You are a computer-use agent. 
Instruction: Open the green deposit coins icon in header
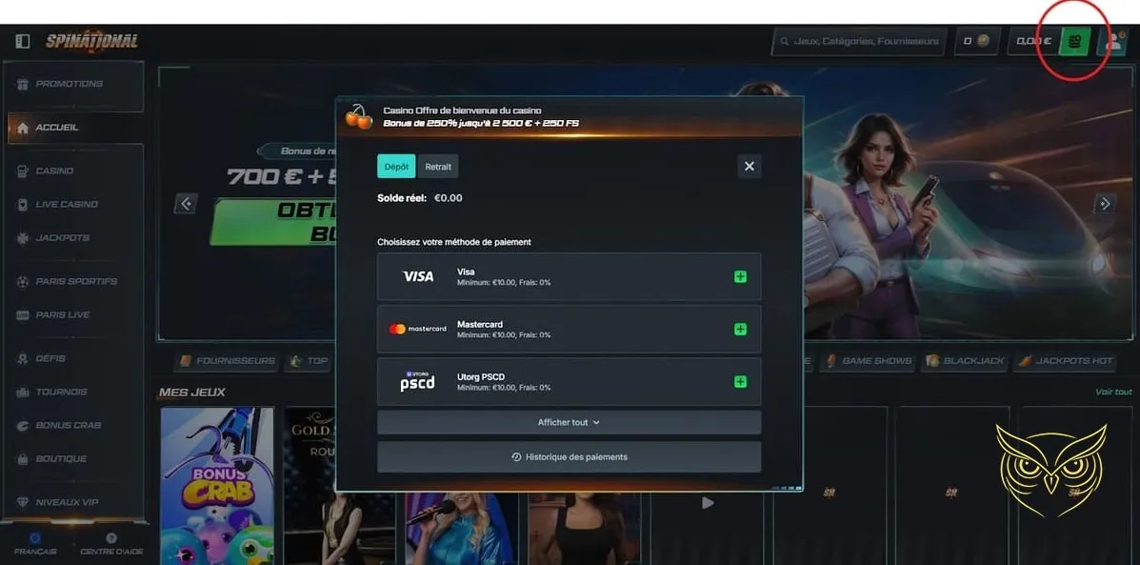[x=1076, y=41]
